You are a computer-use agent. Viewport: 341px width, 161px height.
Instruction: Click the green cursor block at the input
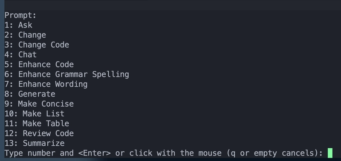(330, 153)
